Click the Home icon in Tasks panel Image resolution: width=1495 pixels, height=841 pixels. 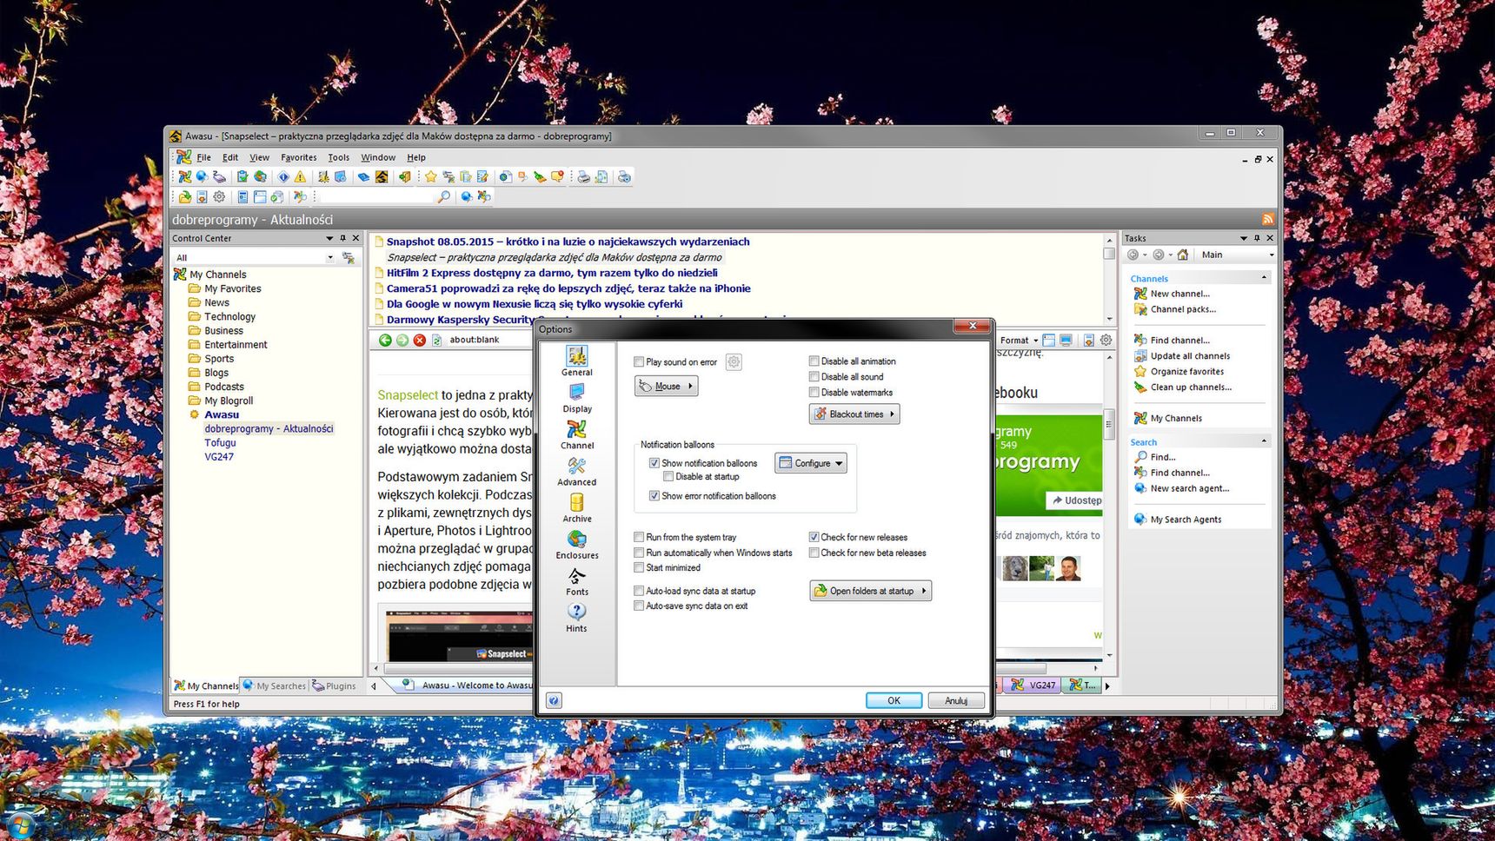point(1183,255)
